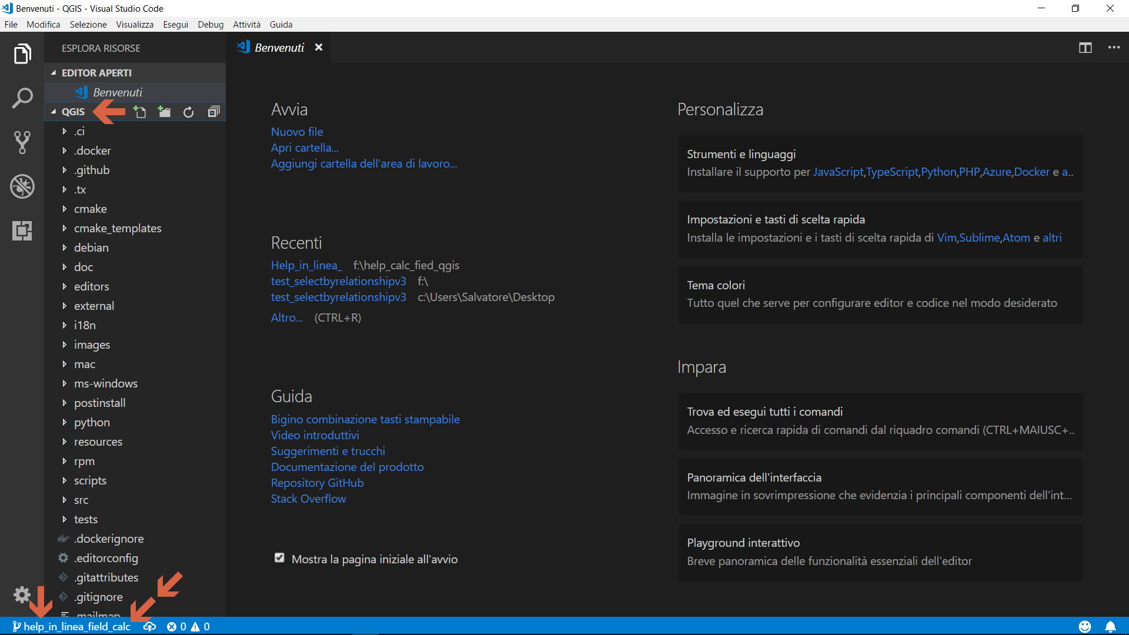Collapse the EDITOR APERTI section
The height and width of the screenshot is (635, 1129).
pyautogui.click(x=96, y=73)
